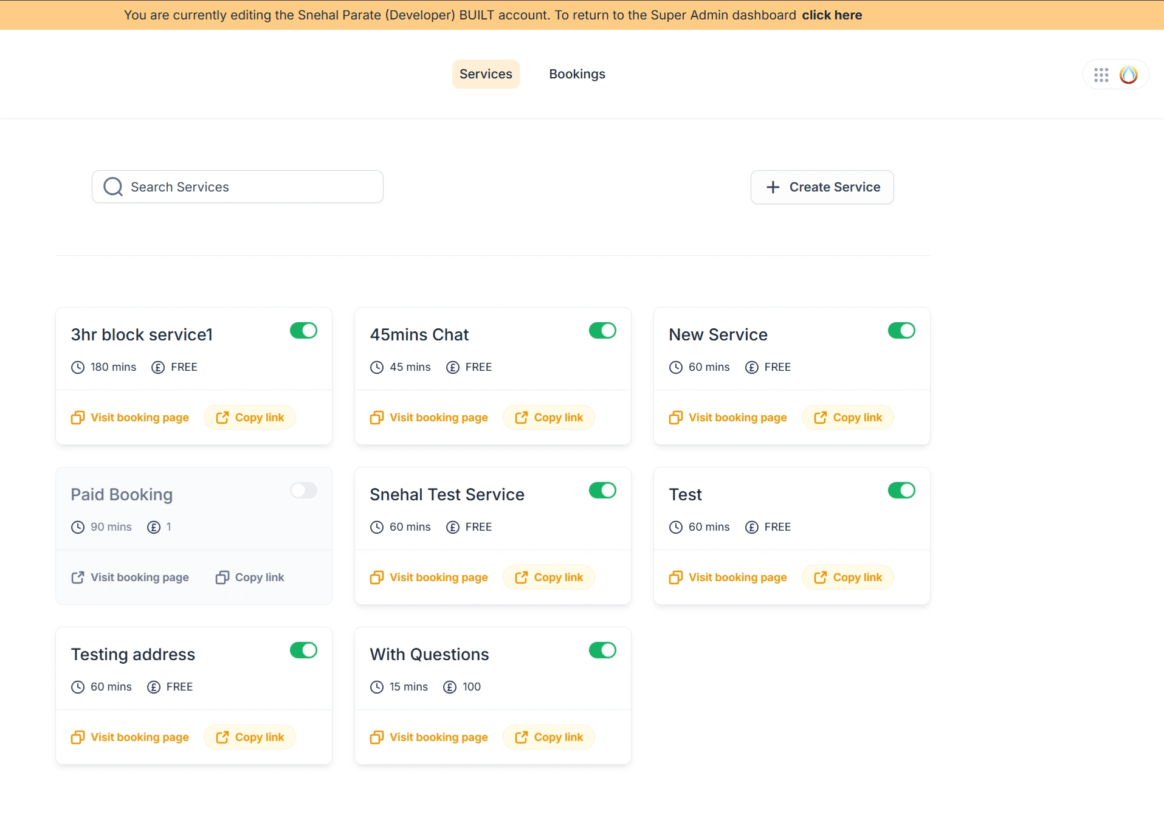Click the pound icon on With Questions card
1164x831 pixels.
[x=450, y=687]
